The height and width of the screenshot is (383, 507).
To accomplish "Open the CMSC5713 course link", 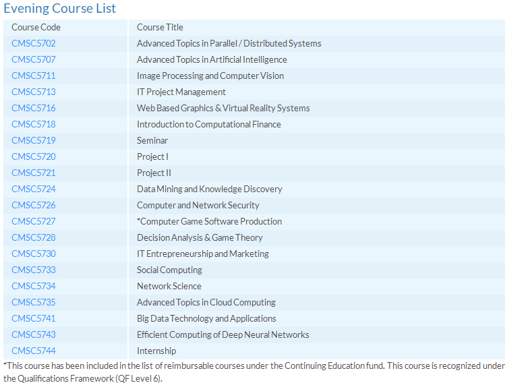I will 34,92.
